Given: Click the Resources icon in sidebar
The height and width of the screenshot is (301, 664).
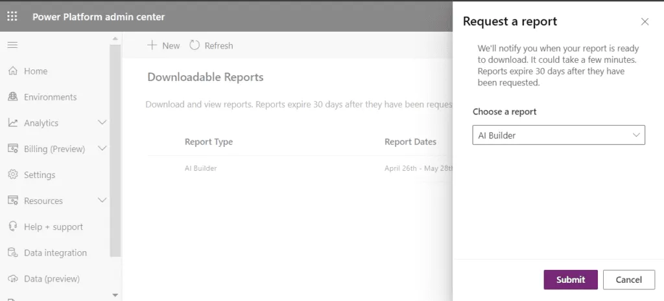Looking at the screenshot, I should coord(13,201).
